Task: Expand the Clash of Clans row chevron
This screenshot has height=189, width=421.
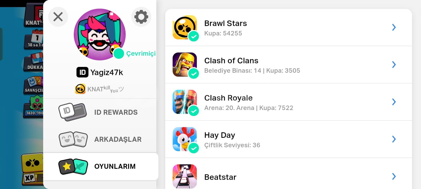Action: click(x=394, y=65)
